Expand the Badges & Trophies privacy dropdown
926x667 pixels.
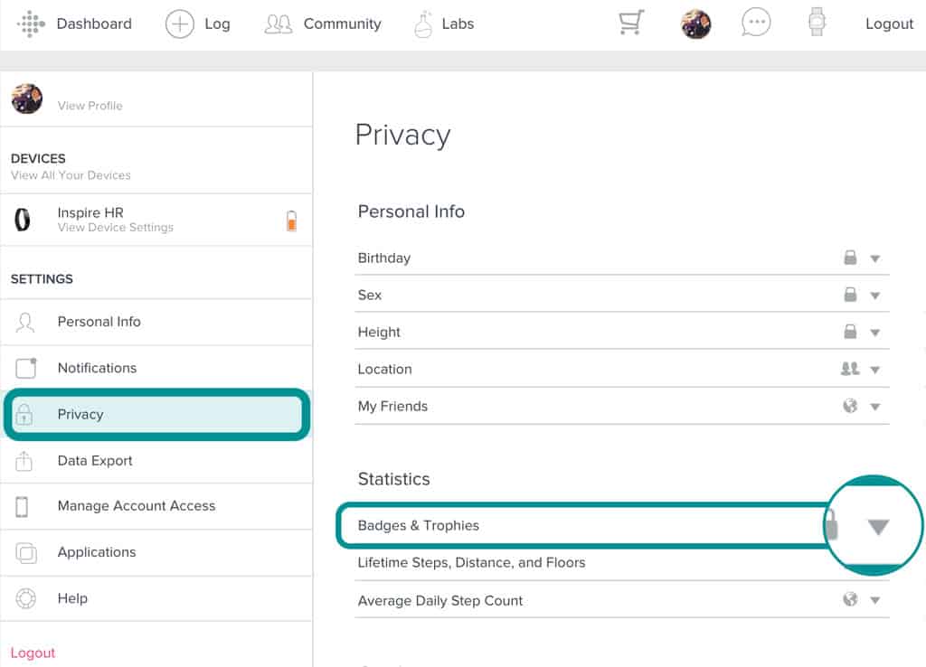878,527
